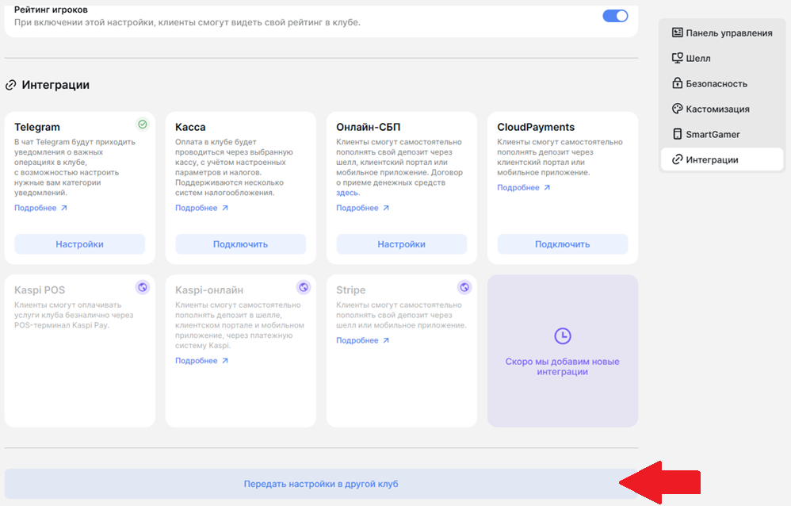Toggle the Рейтинг игроков switch
Viewport: 791px width, 506px height.
tap(615, 16)
